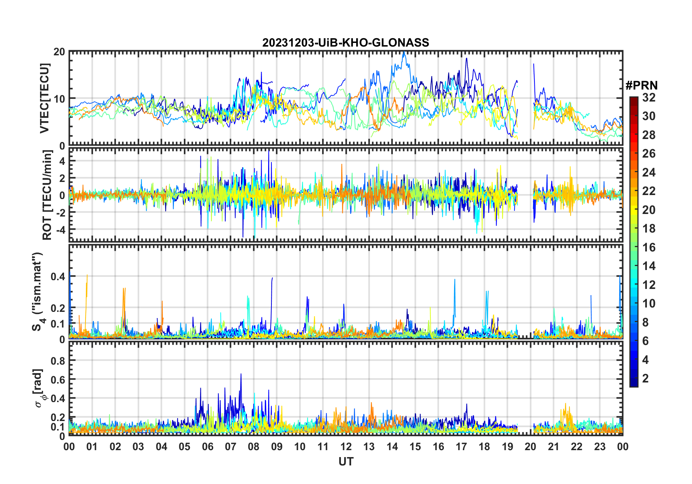Screen dimensions: 692x484
Task: Click inside the ROT time-series panel
Action: (346, 195)
